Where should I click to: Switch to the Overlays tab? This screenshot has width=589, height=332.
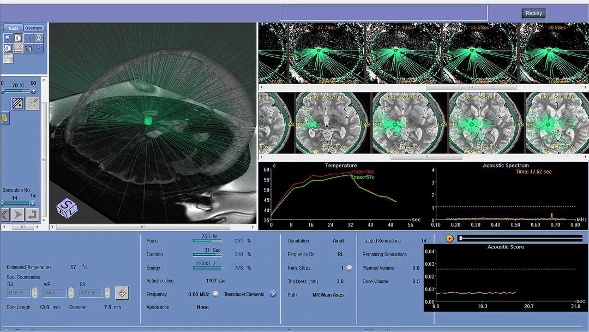pos(34,28)
